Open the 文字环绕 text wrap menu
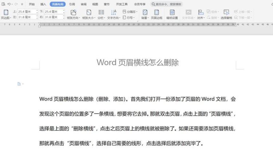 (x=189, y=14)
